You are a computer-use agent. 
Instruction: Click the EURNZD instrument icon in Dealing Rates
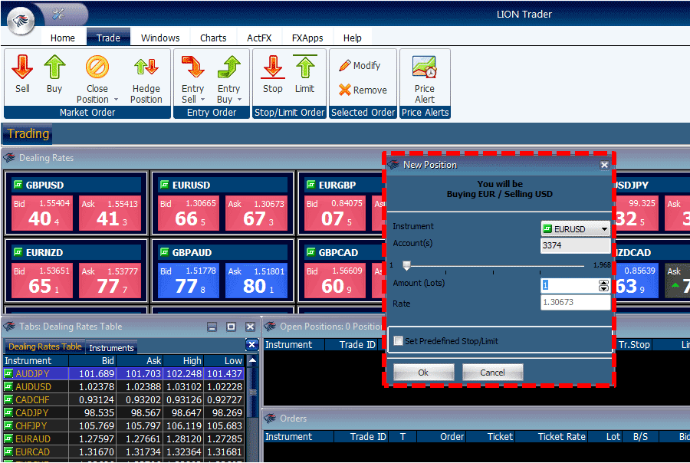pos(18,252)
